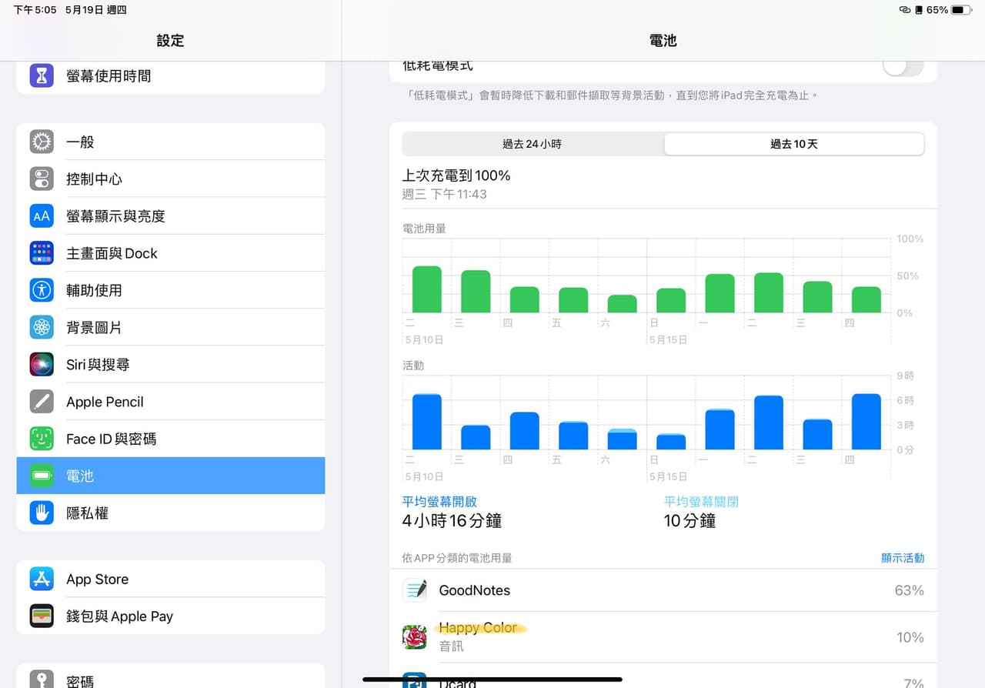This screenshot has width=985, height=688.
Task: Select the last blue activity bar for 四
Action: 866,422
